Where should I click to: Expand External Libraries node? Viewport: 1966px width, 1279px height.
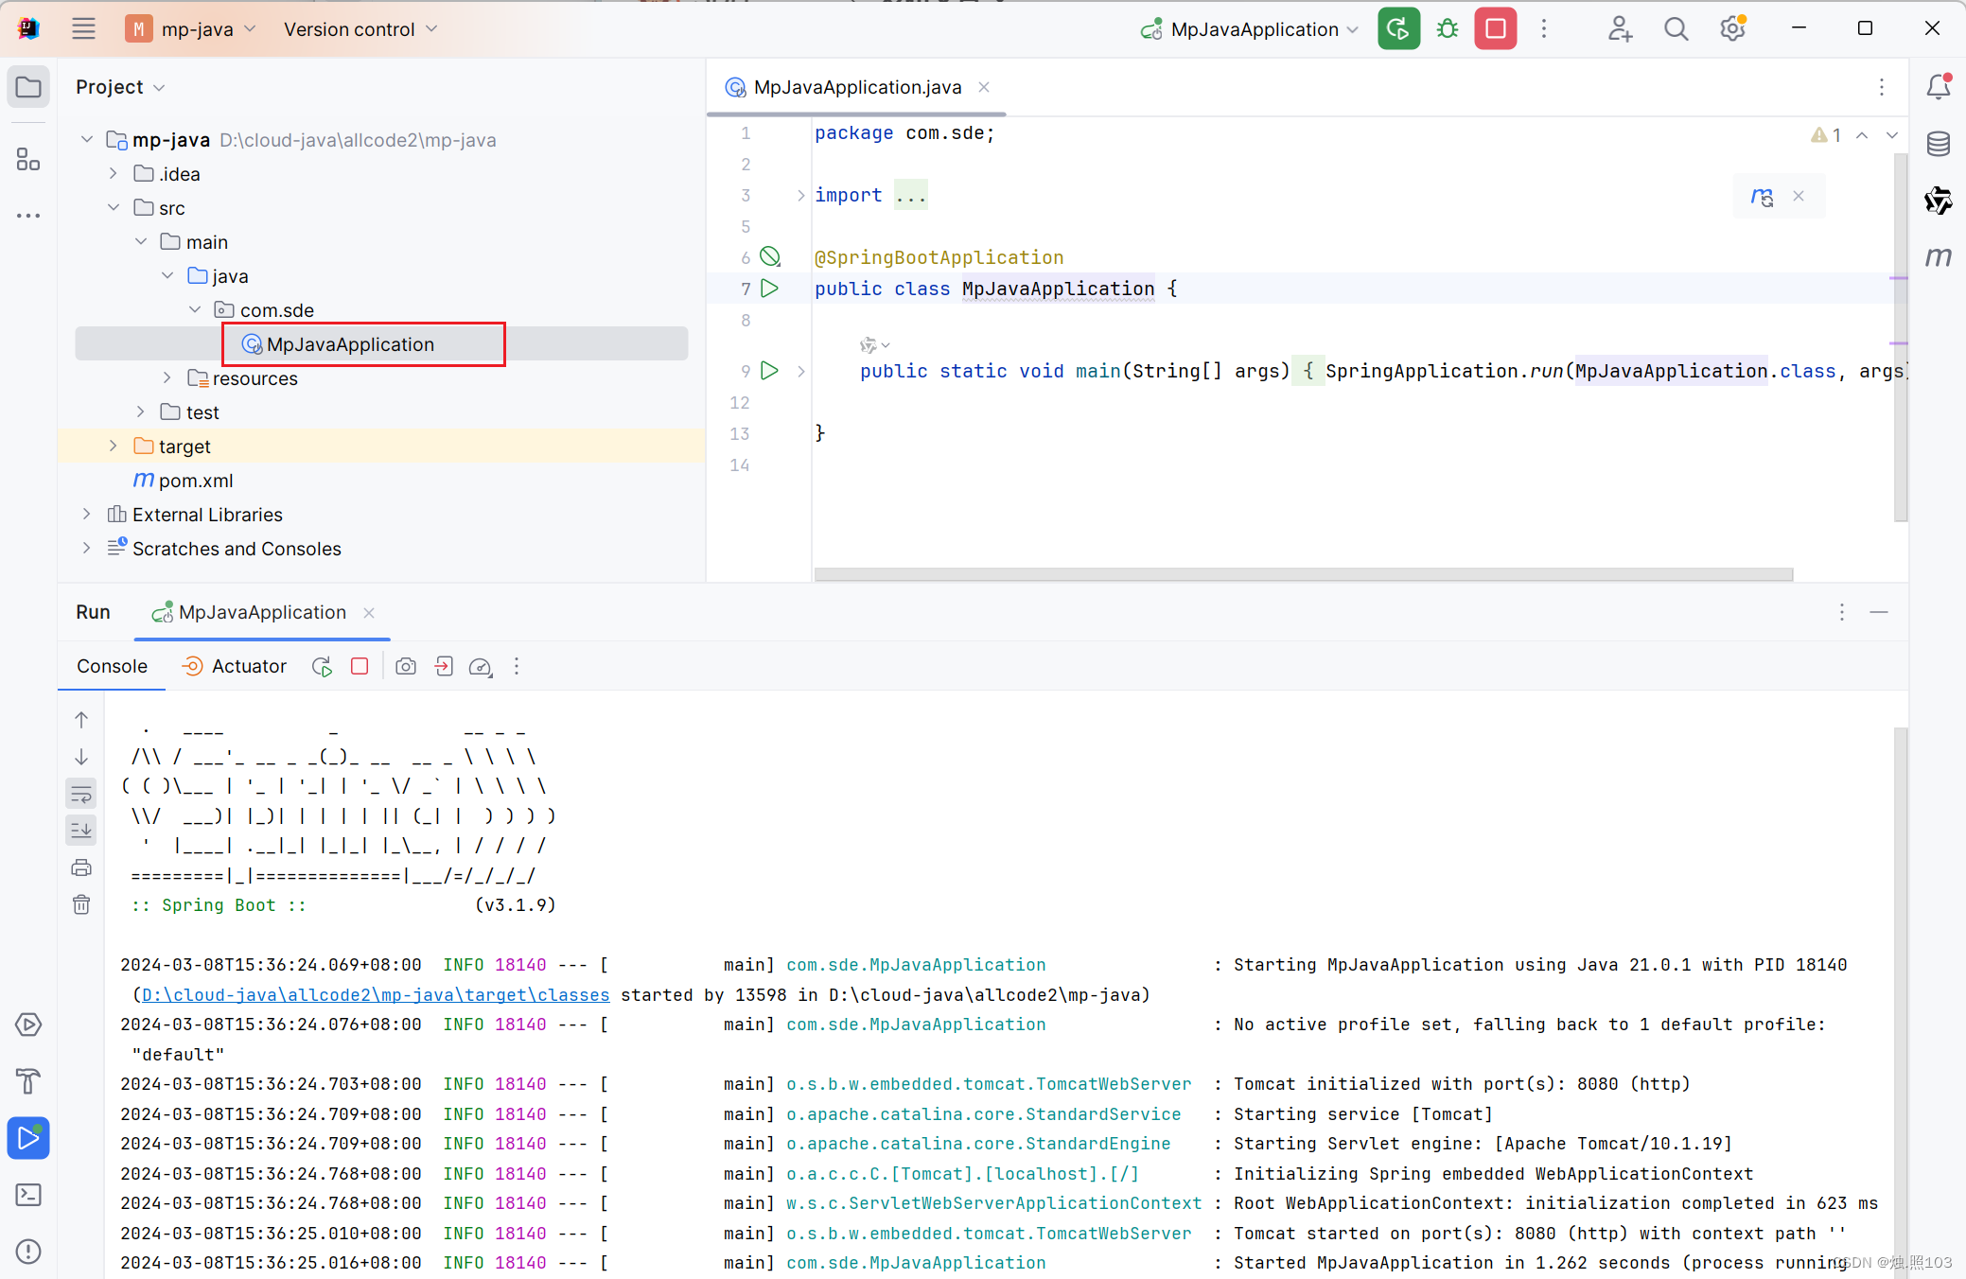(87, 515)
